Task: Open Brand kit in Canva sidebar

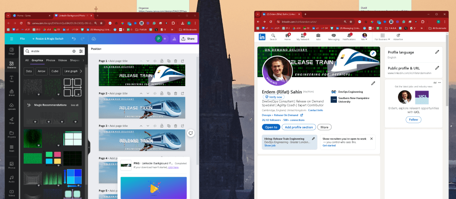Action: tap(12, 92)
